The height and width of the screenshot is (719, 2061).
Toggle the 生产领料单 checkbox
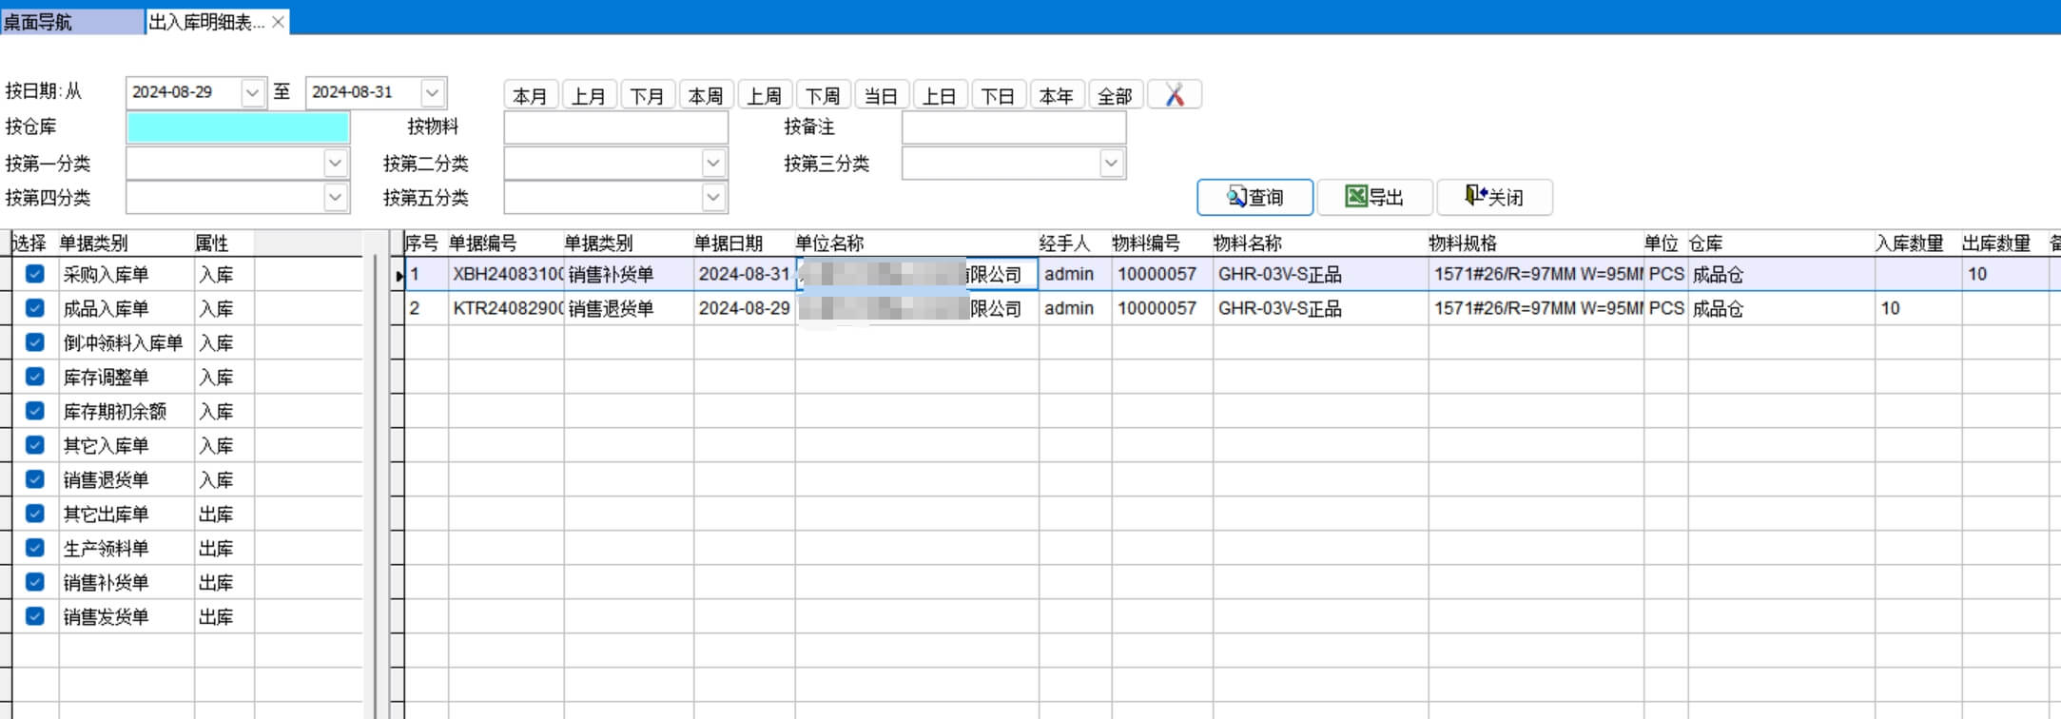click(35, 548)
